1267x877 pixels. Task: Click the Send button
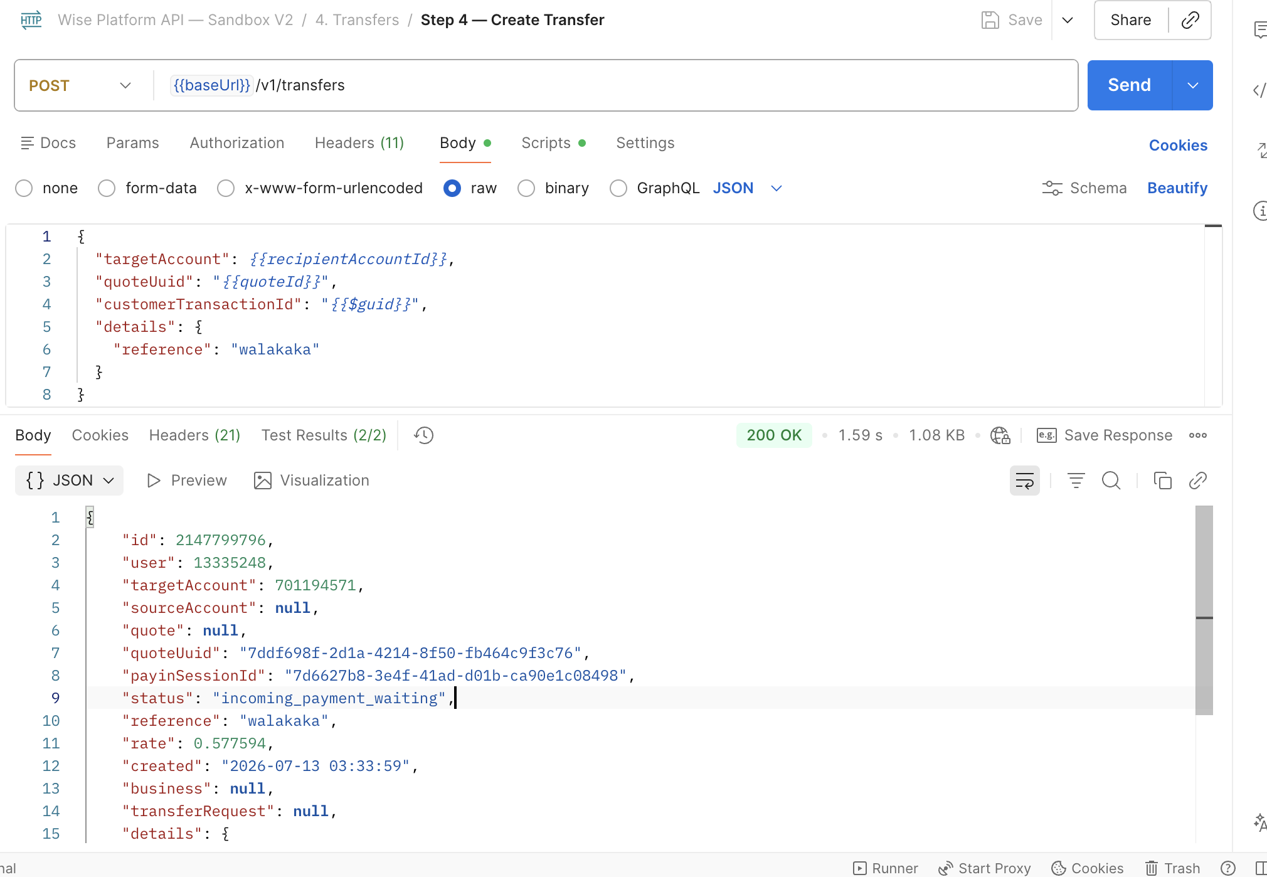point(1129,85)
